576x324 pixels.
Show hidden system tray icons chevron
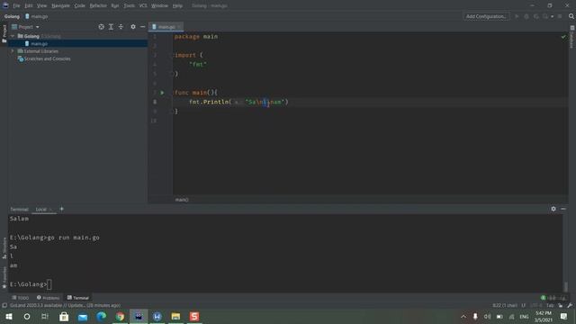tap(463, 316)
